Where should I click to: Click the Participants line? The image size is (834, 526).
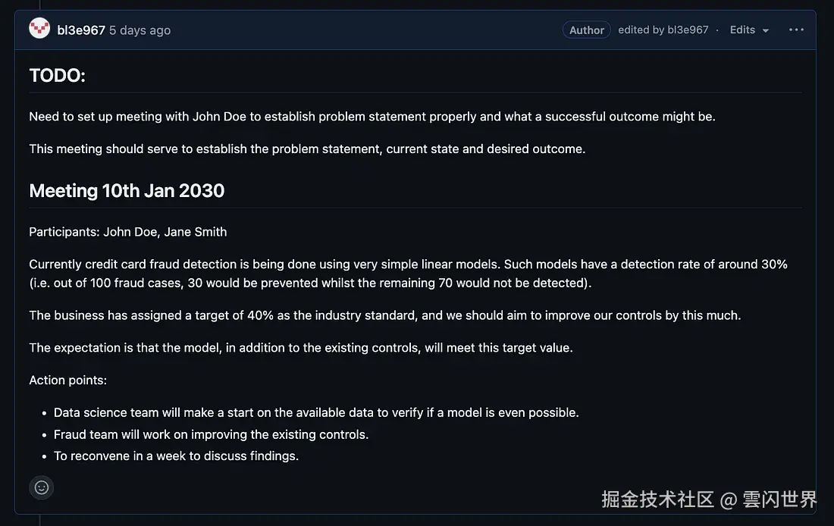click(x=128, y=232)
